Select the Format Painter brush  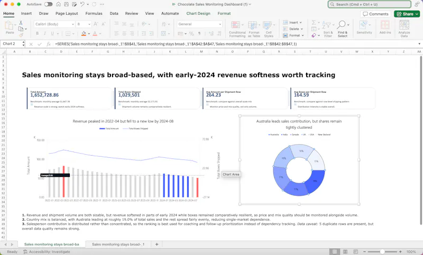point(21,35)
